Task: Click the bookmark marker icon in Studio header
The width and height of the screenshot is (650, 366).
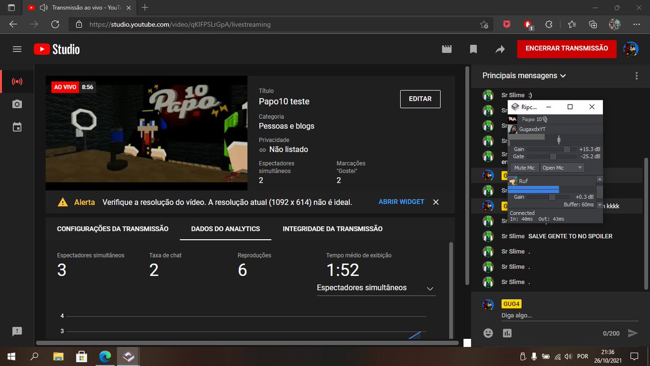Action: coord(473,49)
